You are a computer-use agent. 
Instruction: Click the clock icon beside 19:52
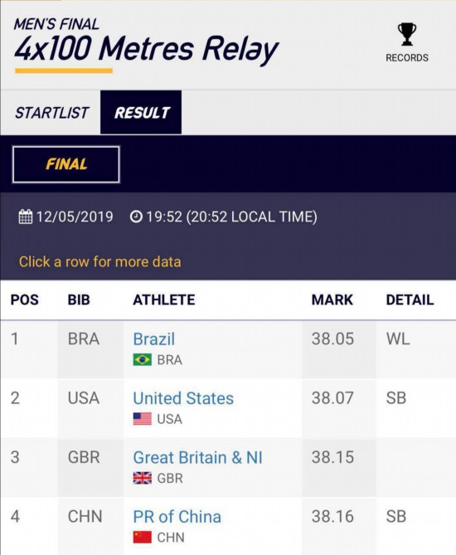tap(136, 217)
